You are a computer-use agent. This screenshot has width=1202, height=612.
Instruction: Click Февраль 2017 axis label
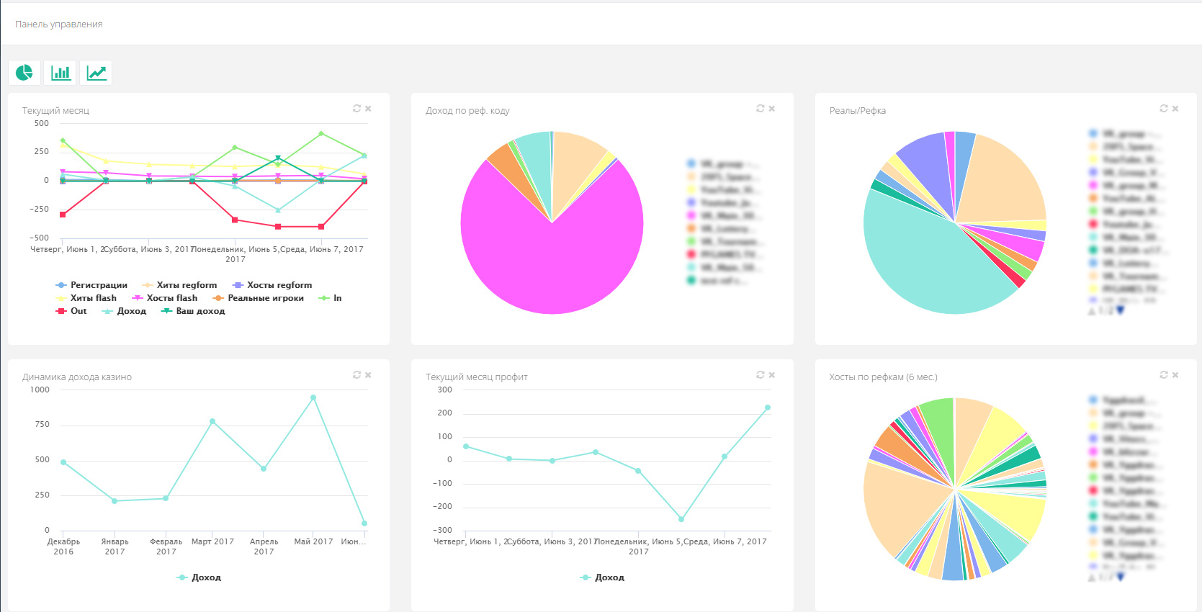166,546
